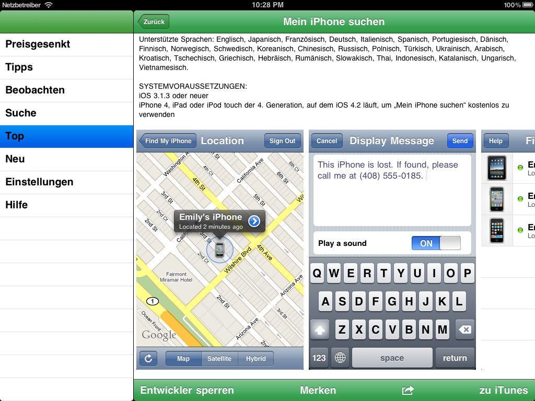Click the SYSTEMVORAUSSETZUNGEN heading text
535x401 pixels.
coord(193,86)
